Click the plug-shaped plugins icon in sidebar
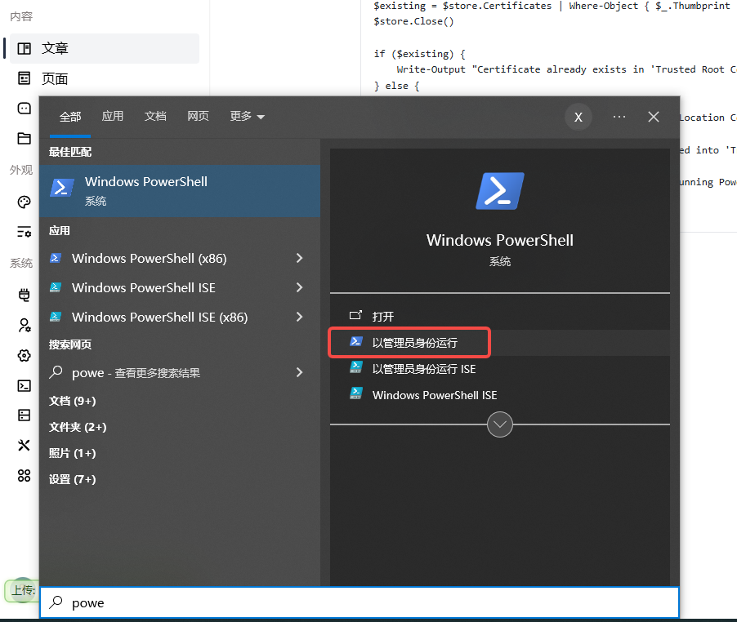The image size is (737, 622). click(24, 295)
